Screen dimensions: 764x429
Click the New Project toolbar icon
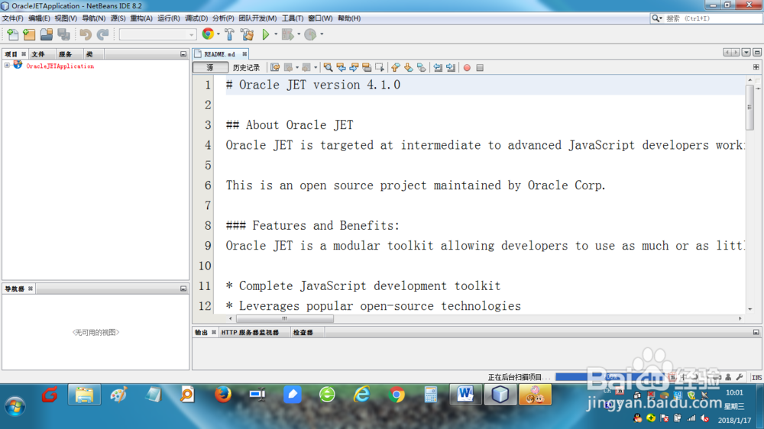[x=29, y=34]
